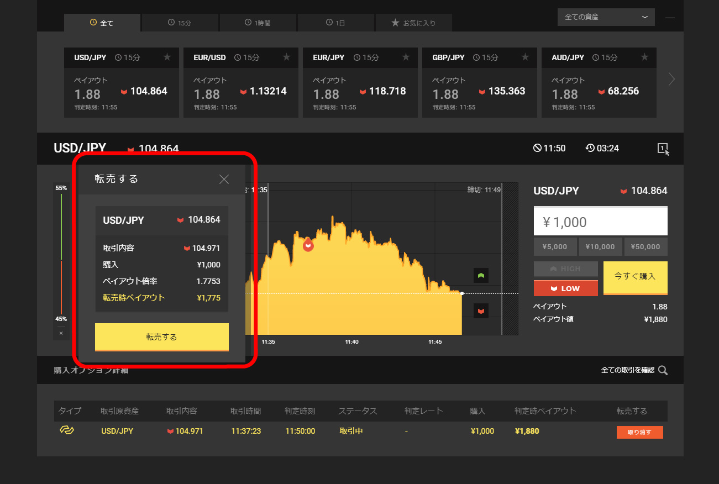Click the ¥1,000 amount input field
719x484 pixels.
[x=600, y=222]
